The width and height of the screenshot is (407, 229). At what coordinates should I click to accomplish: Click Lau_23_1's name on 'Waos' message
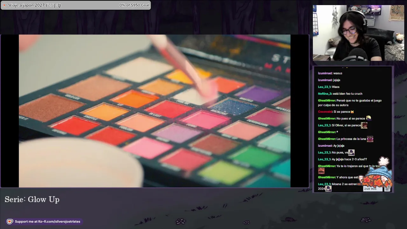324,87
